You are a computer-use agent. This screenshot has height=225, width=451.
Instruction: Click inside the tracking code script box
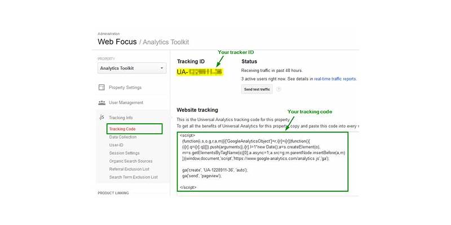[262, 161]
